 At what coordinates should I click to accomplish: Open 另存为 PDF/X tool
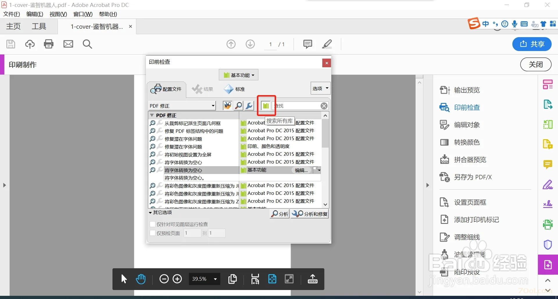coord(466,177)
